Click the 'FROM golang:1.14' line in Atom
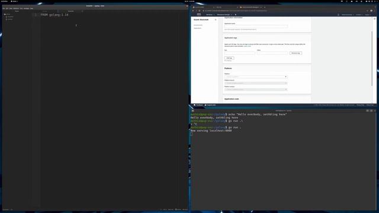The height and width of the screenshot is (213, 379). 54,15
